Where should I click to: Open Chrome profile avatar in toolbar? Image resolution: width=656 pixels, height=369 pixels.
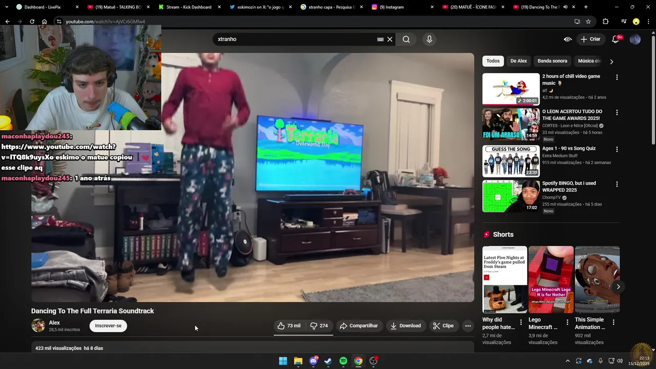(x=636, y=22)
